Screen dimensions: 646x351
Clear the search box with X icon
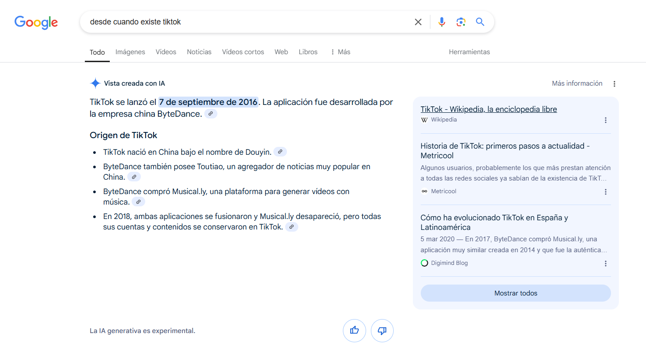[x=418, y=22]
